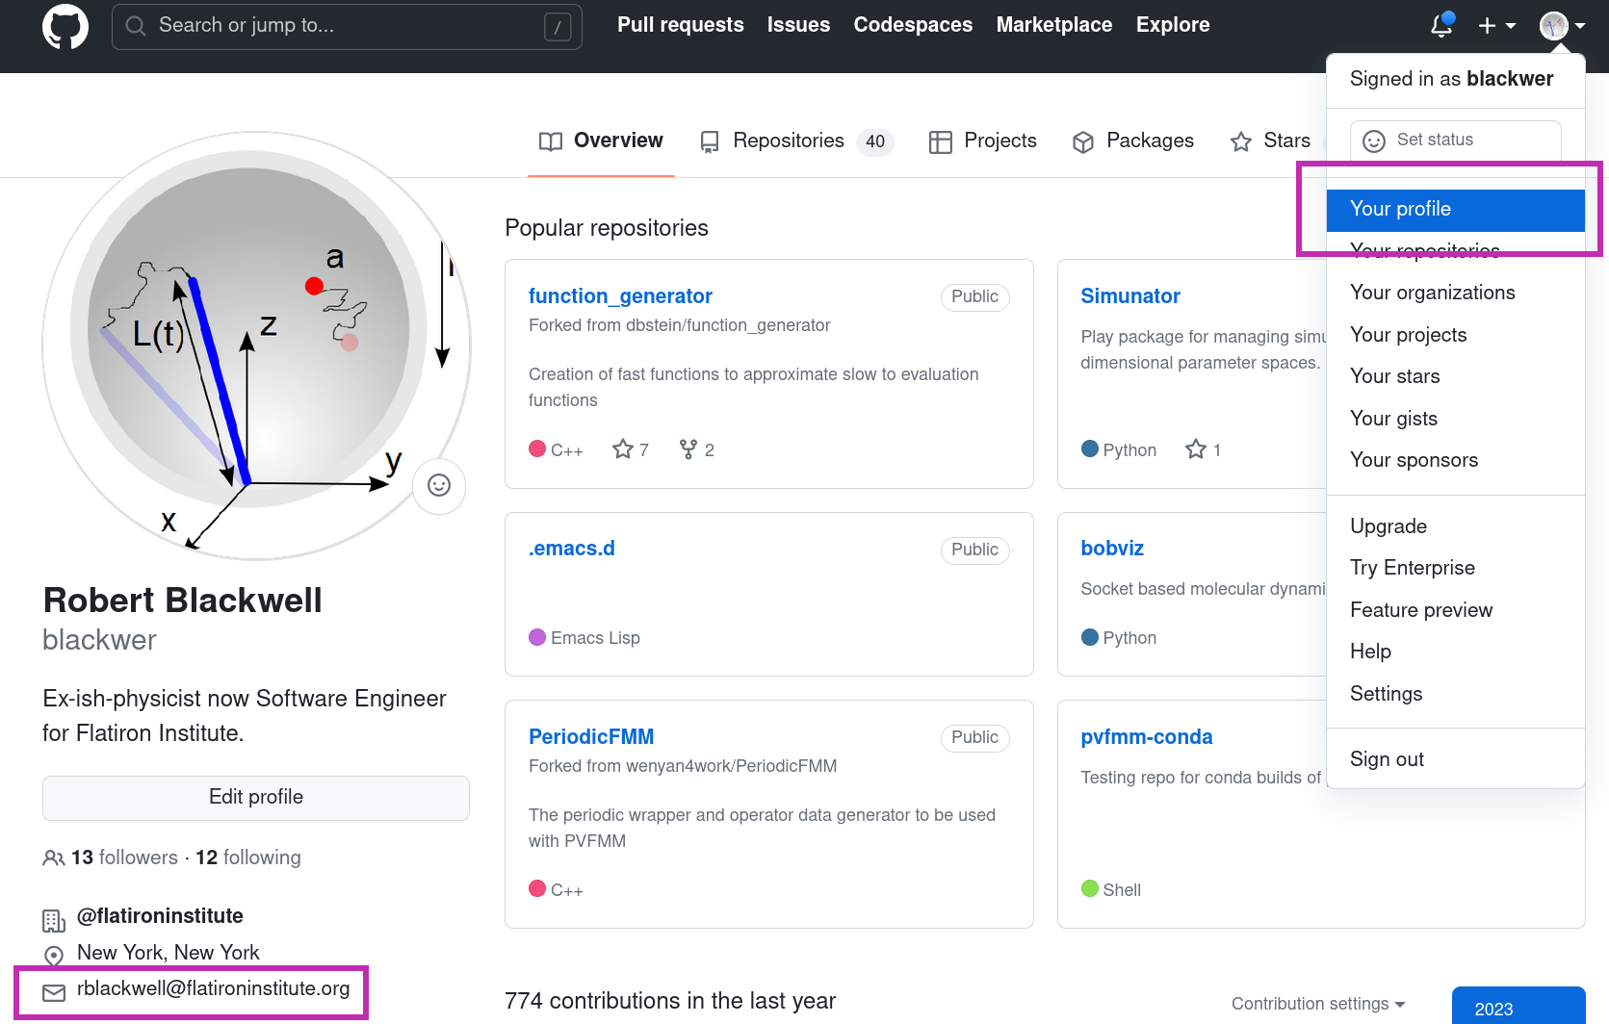
Task: Click the smiley status emoji button on avatar
Action: 439,486
